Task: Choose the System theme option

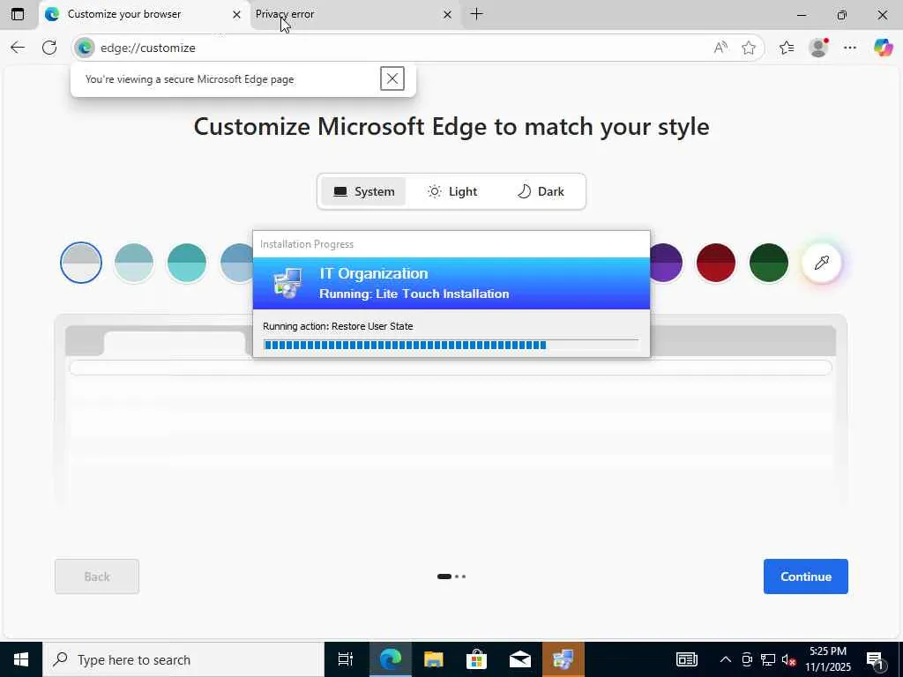Action: (x=364, y=191)
